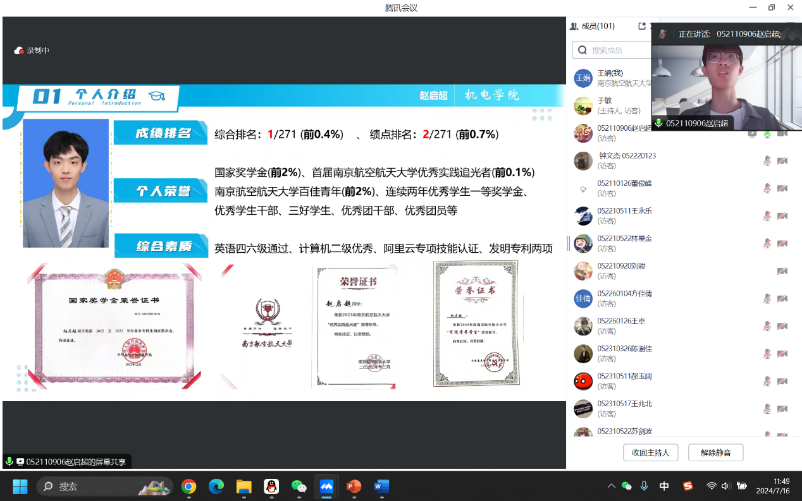Click the 收回主持人 button
This screenshot has height=501, width=802.
point(650,452)
